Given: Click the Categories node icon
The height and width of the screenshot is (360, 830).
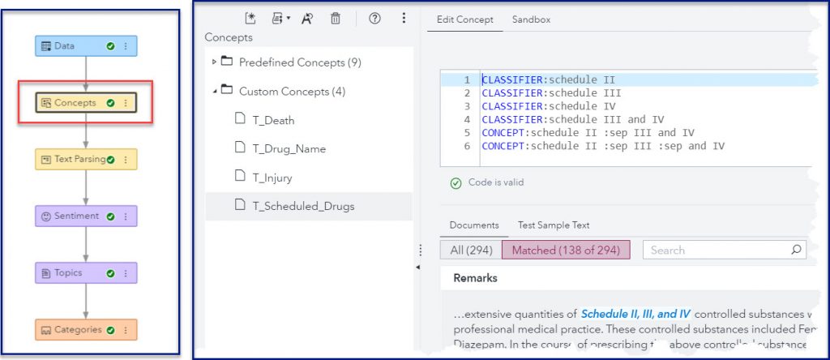Looking at the screenshot, I should coord(45,330).
